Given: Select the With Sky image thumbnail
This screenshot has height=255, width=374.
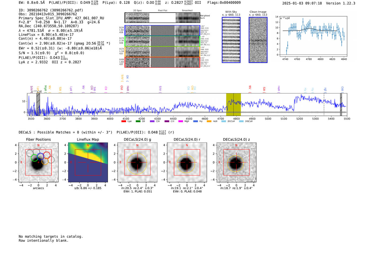Looking at the screenshot, I should coord(231,40).
